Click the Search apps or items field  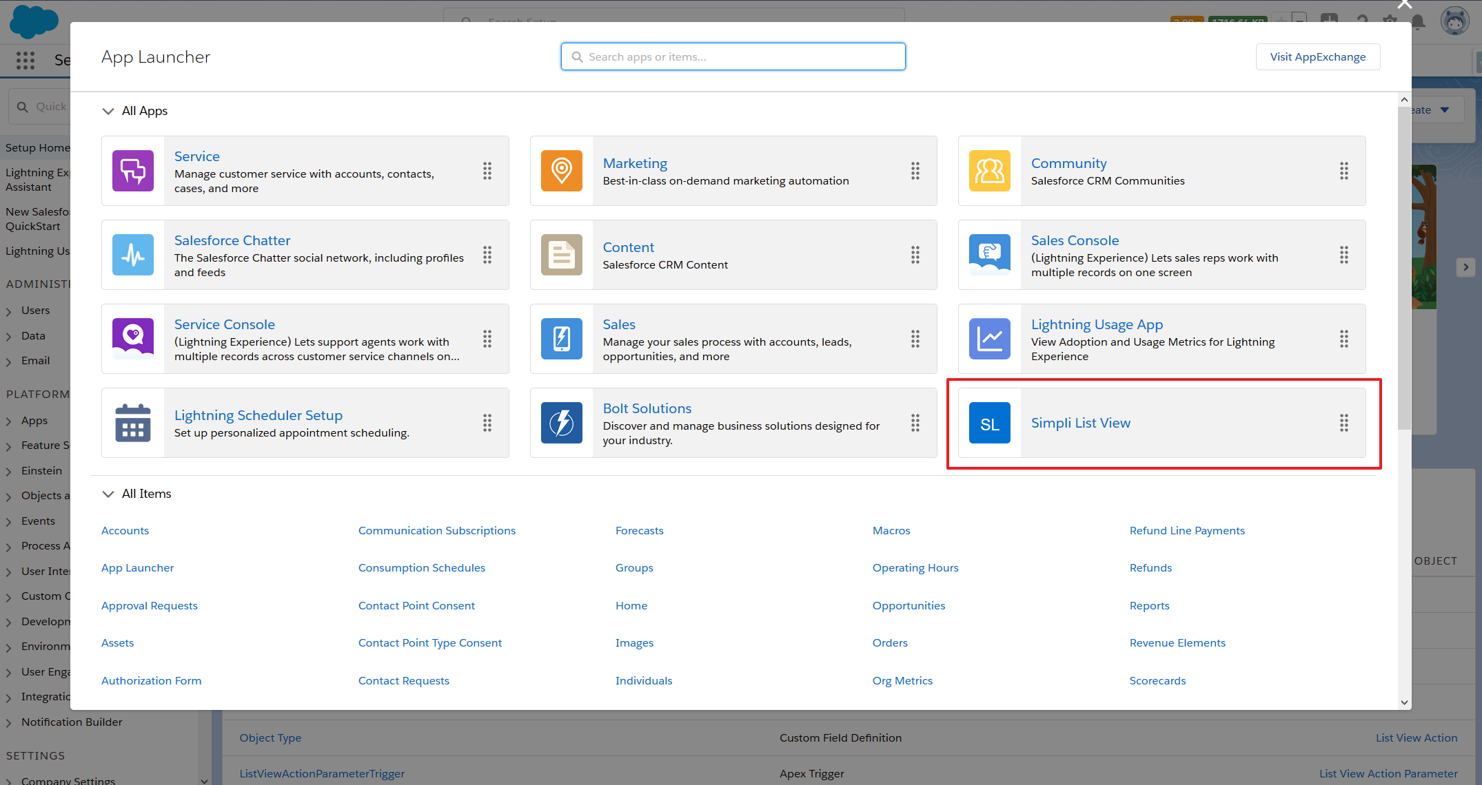[x=733, y=56]
